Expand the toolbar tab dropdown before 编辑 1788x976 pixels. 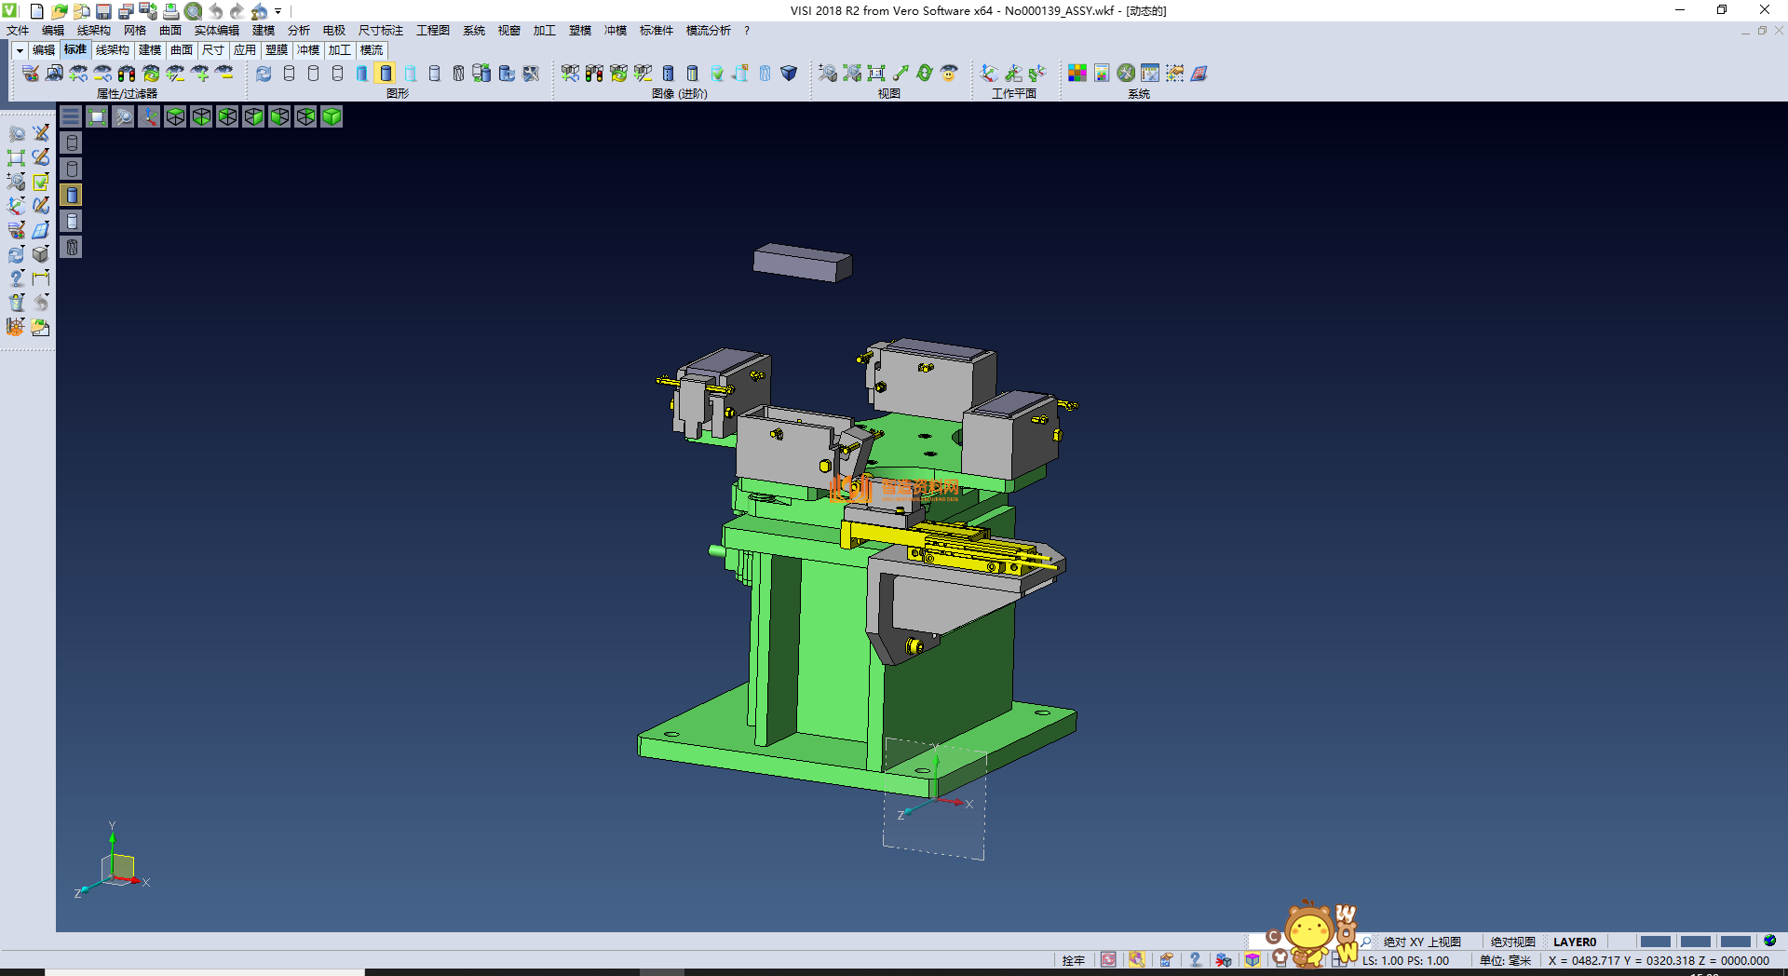point(19,50)
